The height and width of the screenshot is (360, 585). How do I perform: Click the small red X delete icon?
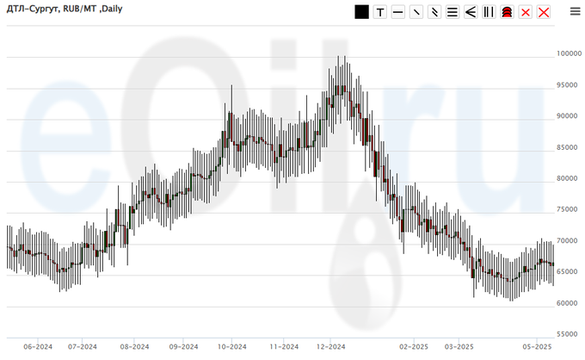[x=525, y=12]
